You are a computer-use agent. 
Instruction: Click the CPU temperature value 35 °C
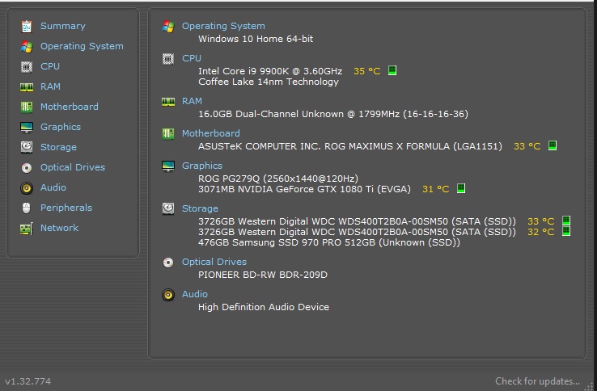pos(367,71)
